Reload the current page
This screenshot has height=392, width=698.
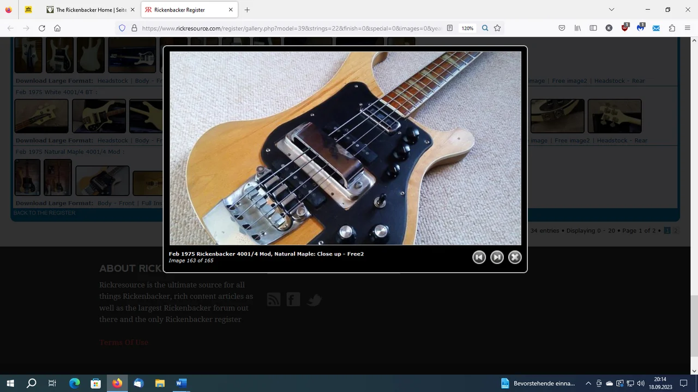(x=42, y=28)
